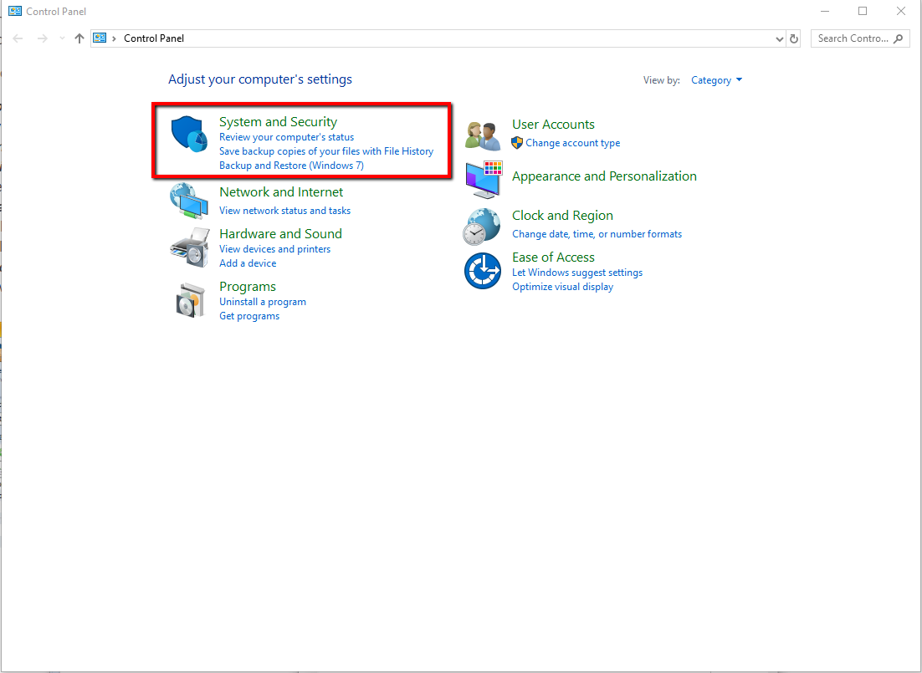Open the User Accounts people icon
The image size is (922, 673).
pyautogui.click(x=483, y=135)
